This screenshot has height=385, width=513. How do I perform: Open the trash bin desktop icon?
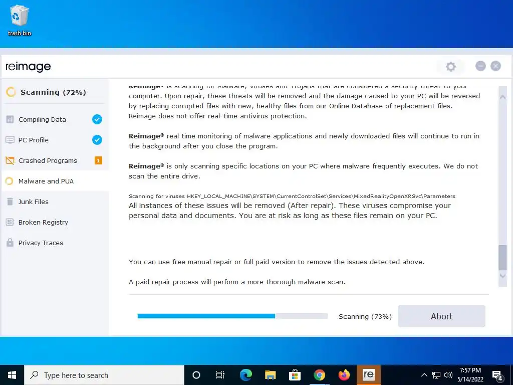tap(20, 20)
